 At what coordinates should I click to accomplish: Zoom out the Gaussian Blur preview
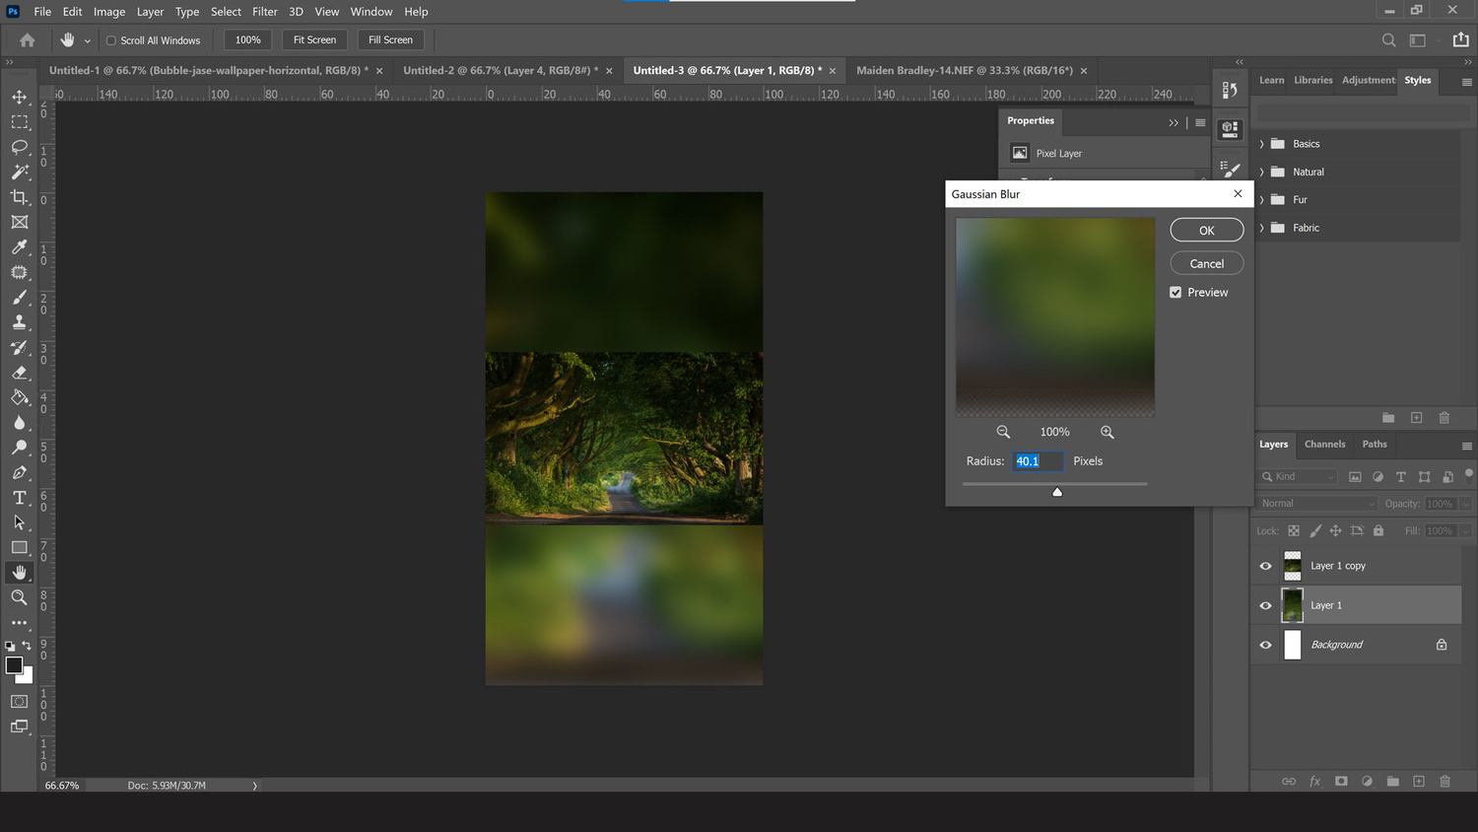(1003, 432)
